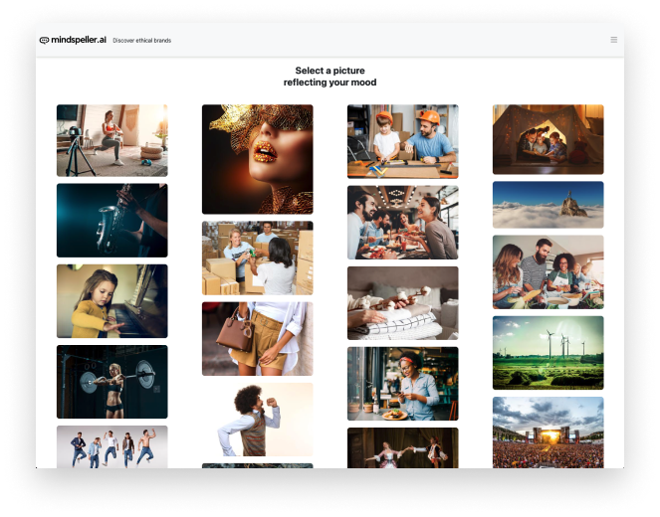
Task: Choose the father and child in hardhats picture
Action: coord(402,141)
